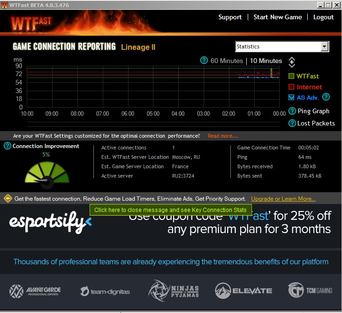Switch graph to 60 Minutes view

tap(227, 61)
